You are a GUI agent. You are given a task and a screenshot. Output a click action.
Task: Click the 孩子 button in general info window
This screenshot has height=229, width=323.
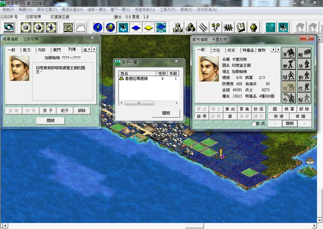click(x=48, y=111)
